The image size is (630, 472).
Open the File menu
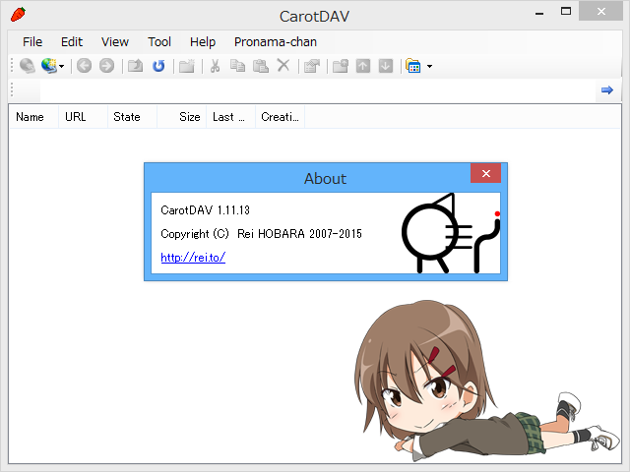[32, 41]
